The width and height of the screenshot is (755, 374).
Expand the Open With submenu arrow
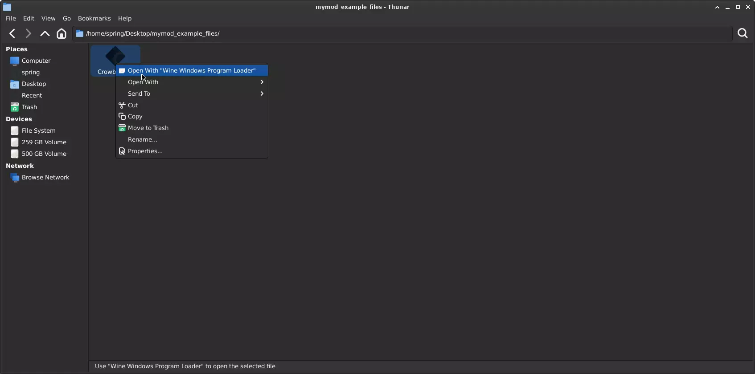[x=262, y=82]
